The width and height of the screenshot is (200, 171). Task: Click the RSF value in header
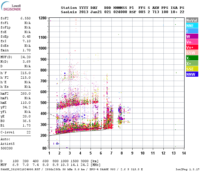[133, 12]
